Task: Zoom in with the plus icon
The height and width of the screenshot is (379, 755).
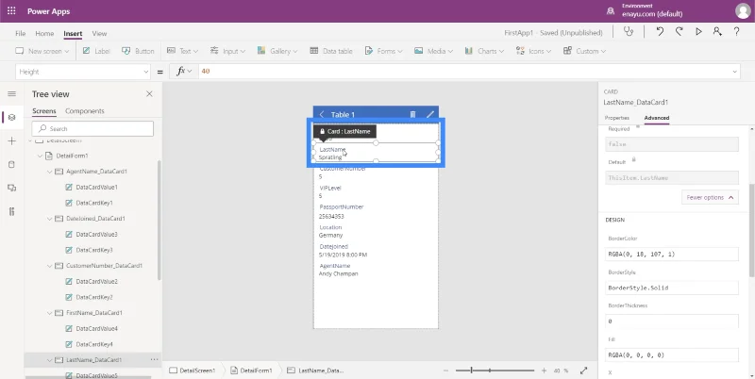Action: (544, 371)
